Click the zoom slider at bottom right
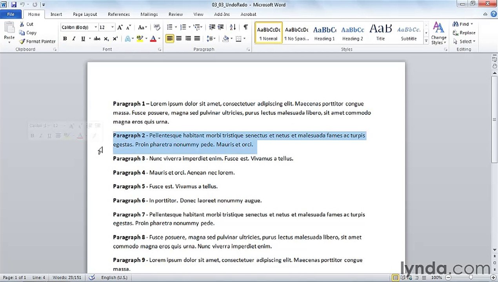The image size is (498, 282). 470,277
